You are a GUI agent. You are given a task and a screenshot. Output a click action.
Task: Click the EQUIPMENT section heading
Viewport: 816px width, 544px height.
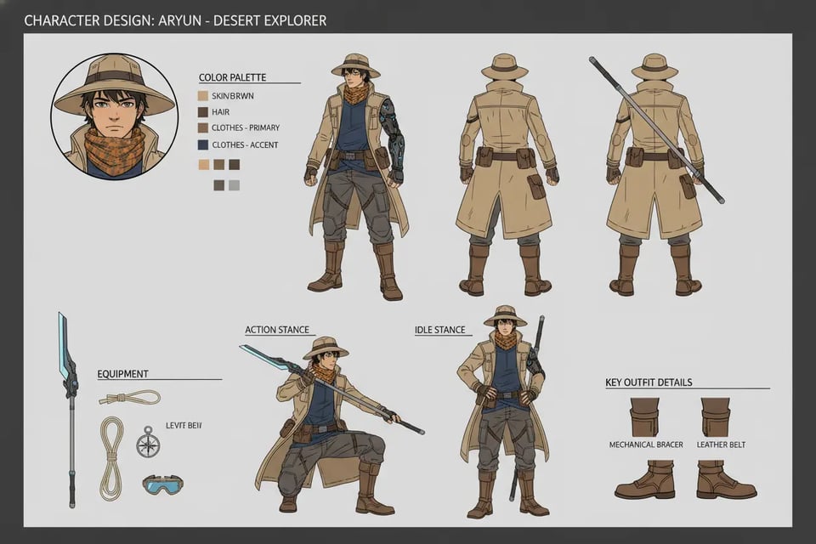[122, 373]
